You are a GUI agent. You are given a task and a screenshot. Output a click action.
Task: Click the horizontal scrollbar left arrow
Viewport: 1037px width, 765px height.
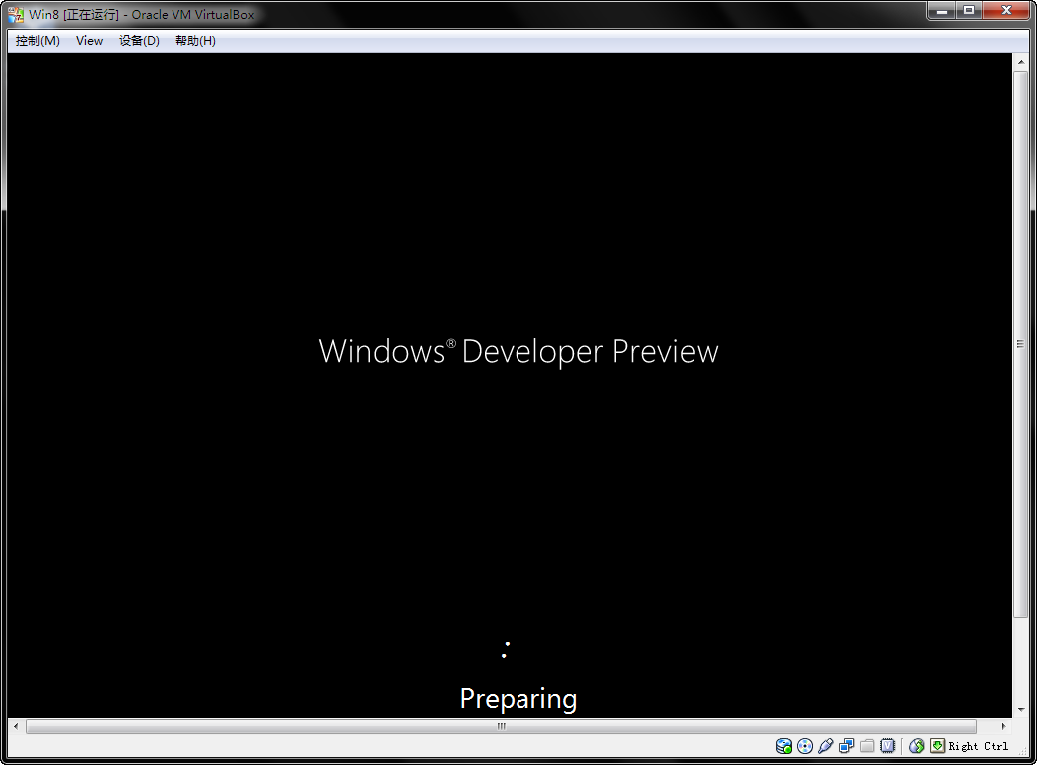coord(16,726)
